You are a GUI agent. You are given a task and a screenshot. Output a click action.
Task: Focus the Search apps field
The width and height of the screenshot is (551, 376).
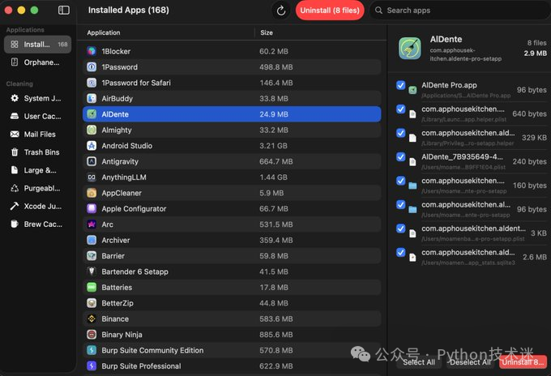460,11
